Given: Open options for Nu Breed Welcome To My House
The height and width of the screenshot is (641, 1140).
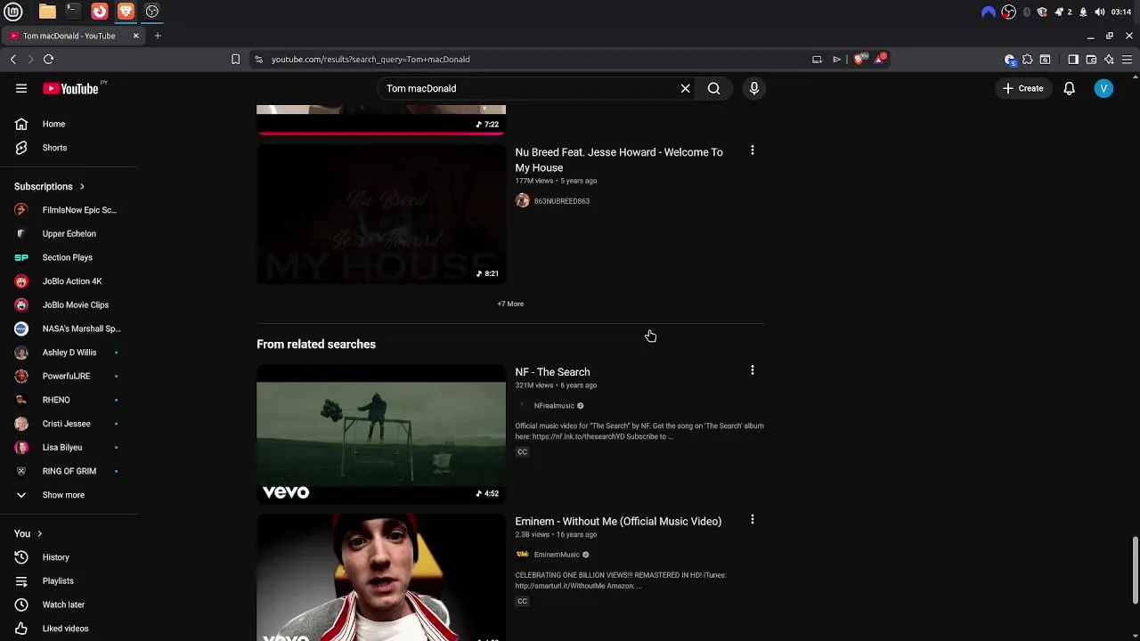Looking at the screenshot, I should (752, 150).
